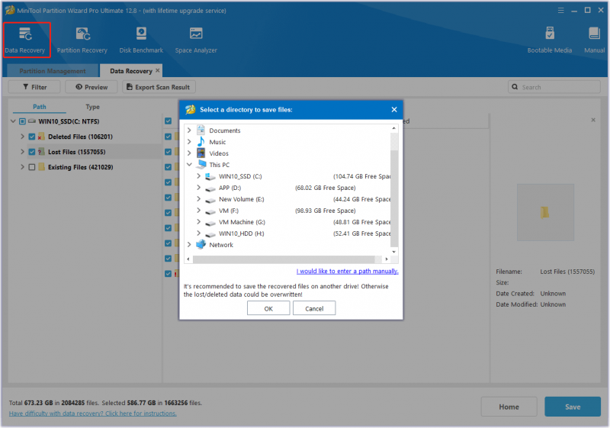This screenshot has height=428, width=610.
Task: Switch to the Type tab
Action: tap(92, 107)
